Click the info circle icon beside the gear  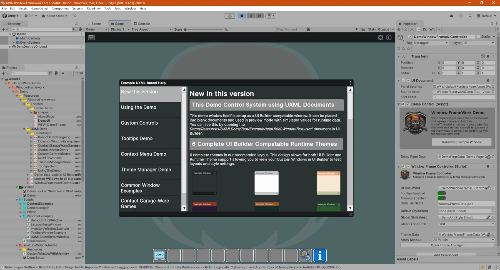pos(389,38)
